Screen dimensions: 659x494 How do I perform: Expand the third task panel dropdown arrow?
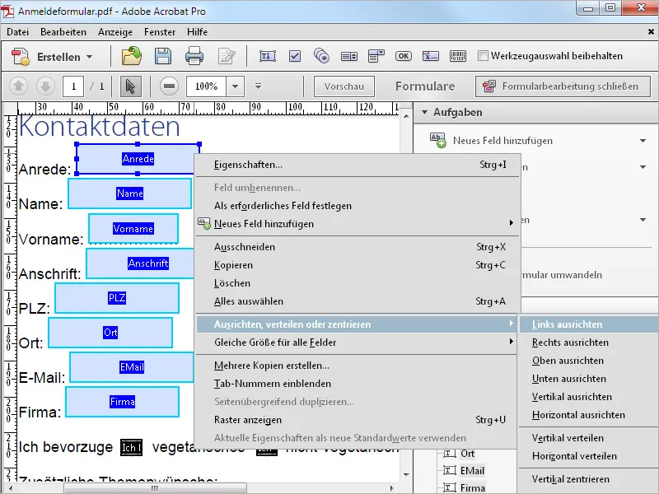[x=643, y=220]
